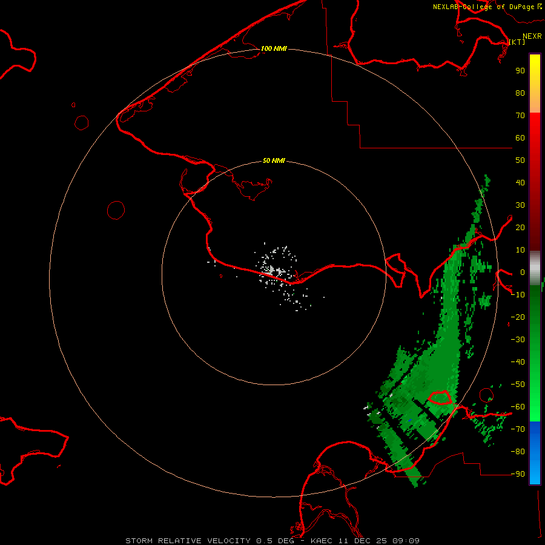Click the "NEXR" label above the scale
This screenshot has height=545, width=545.
[x=532, y=36]
